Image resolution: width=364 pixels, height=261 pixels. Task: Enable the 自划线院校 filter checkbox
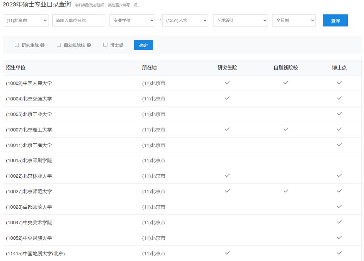59,45
